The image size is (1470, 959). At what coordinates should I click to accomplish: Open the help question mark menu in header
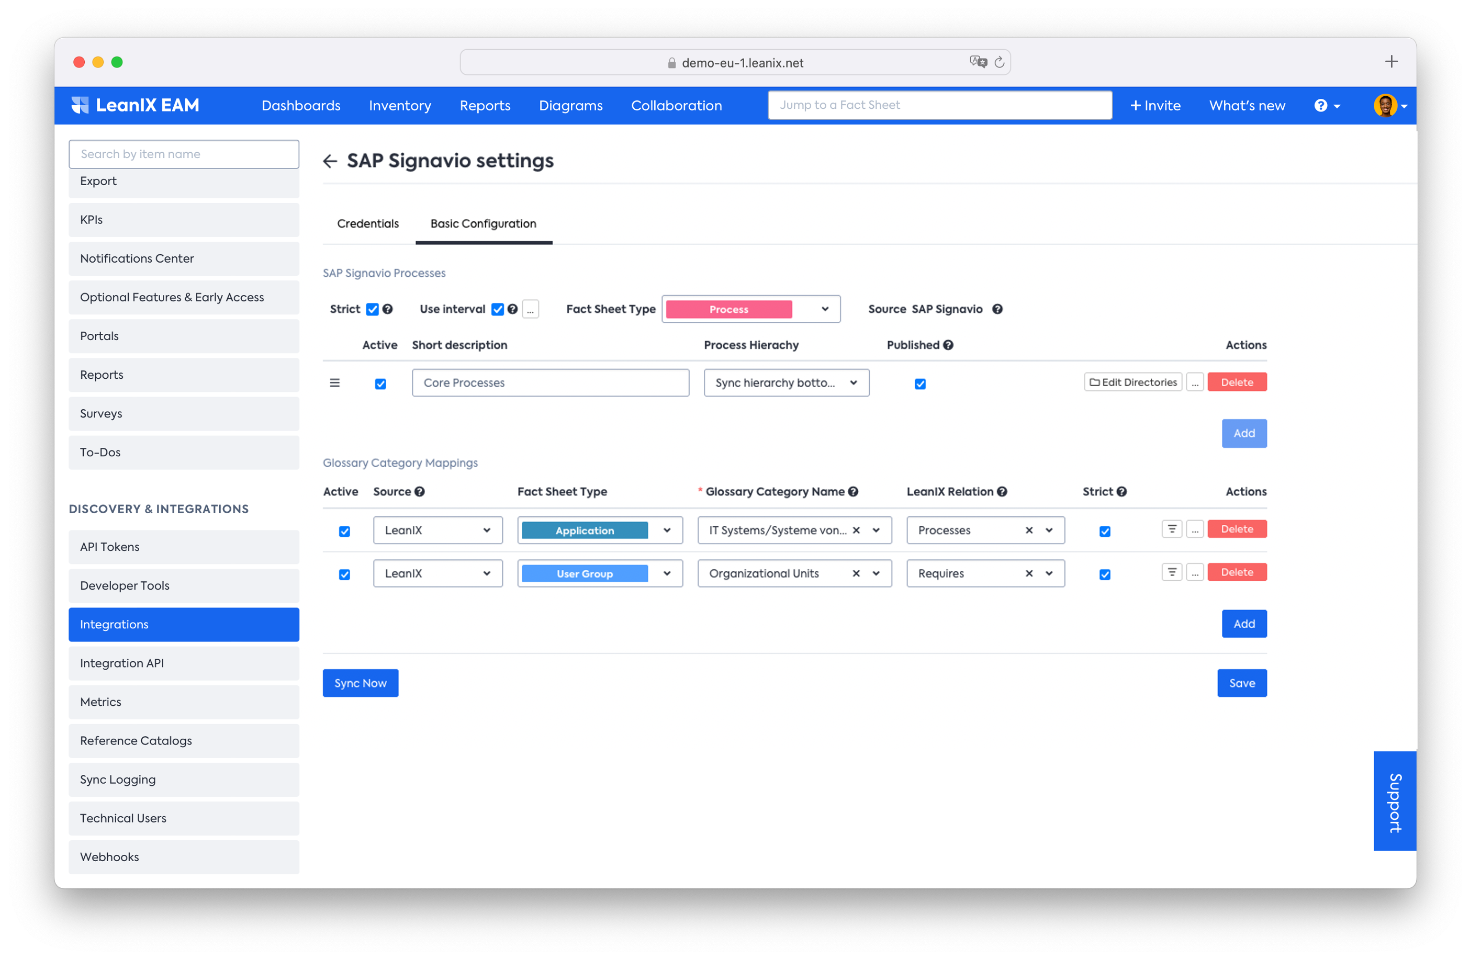[1327, 106]
